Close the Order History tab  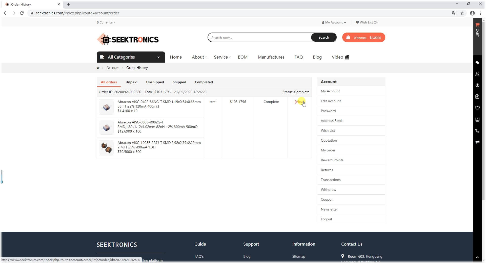tap(58, 4)
